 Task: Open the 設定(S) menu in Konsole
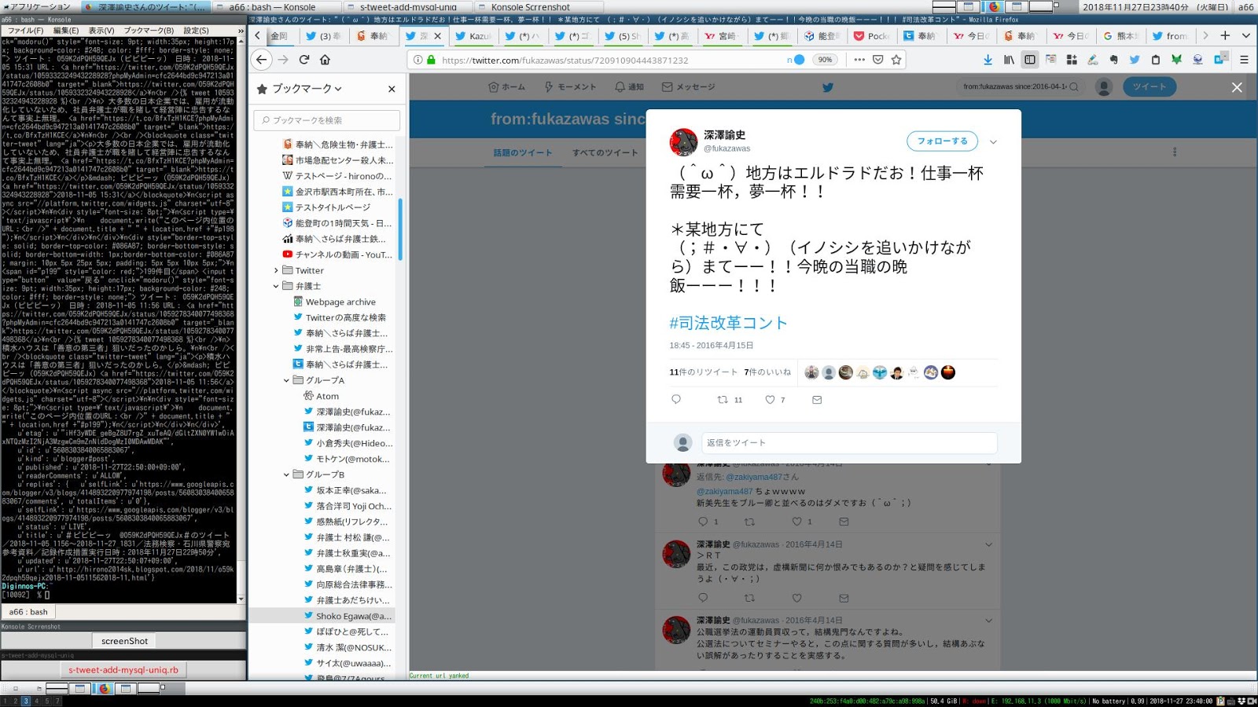pyautogui.click(x=196, y=31)
